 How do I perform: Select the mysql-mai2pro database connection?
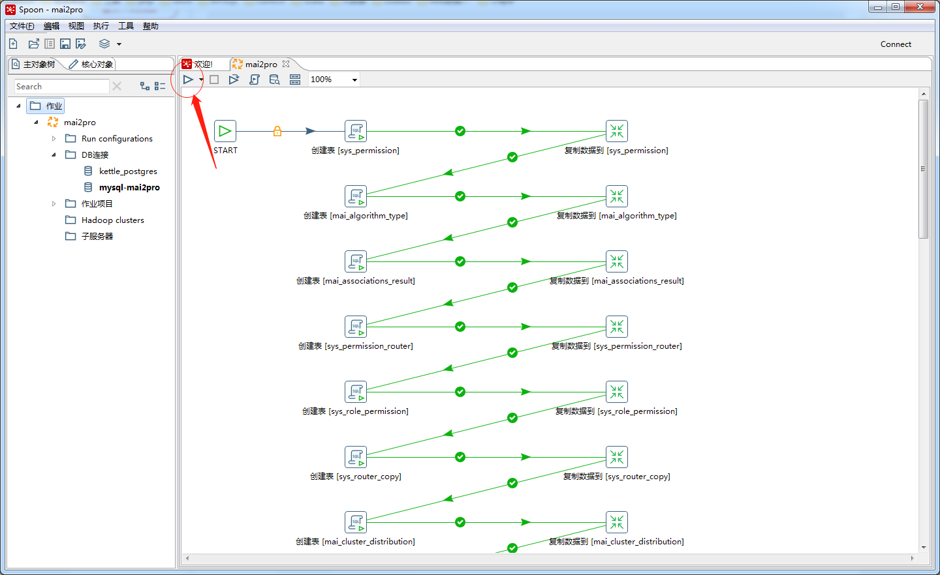click(128, 187)
